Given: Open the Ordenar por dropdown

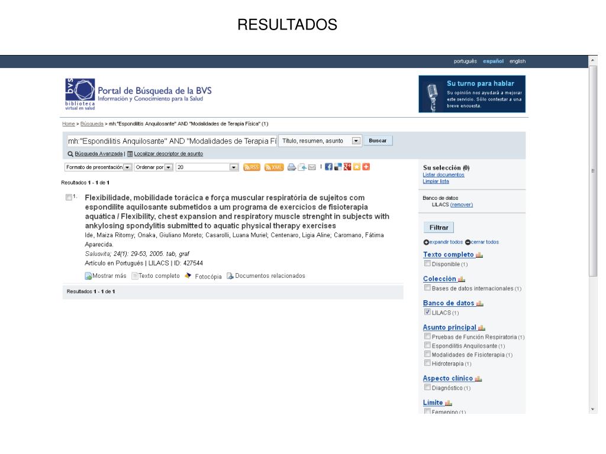Looking at the screenshot, I should pyautogui.click(x=153, y=167).
